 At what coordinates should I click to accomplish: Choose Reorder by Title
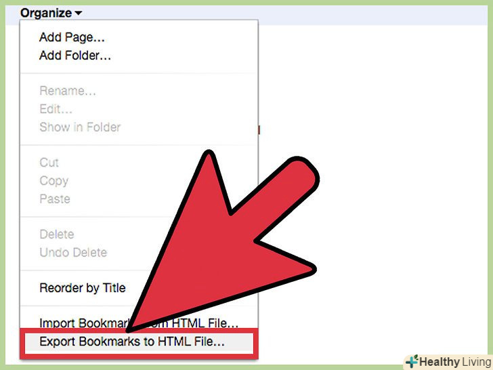click(x=83, y=288)
